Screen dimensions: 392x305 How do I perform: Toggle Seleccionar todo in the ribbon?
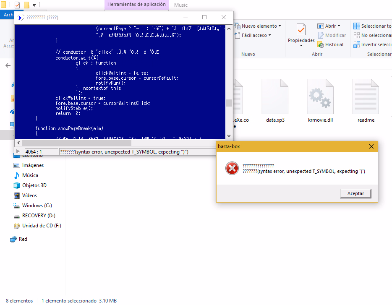[371, 26]
